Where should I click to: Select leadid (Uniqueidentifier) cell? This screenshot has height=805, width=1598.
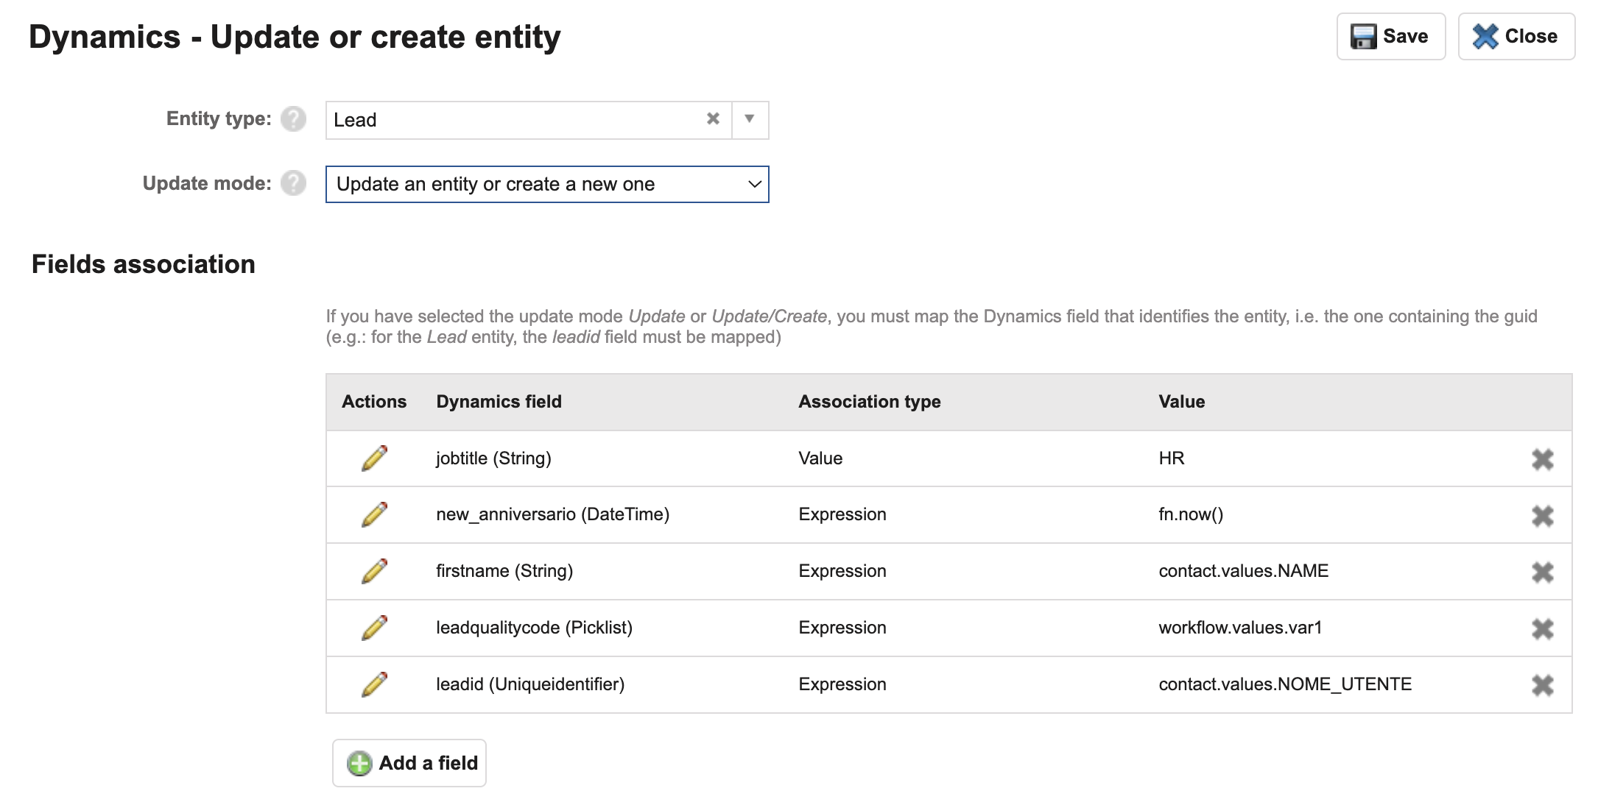(530, 684)
